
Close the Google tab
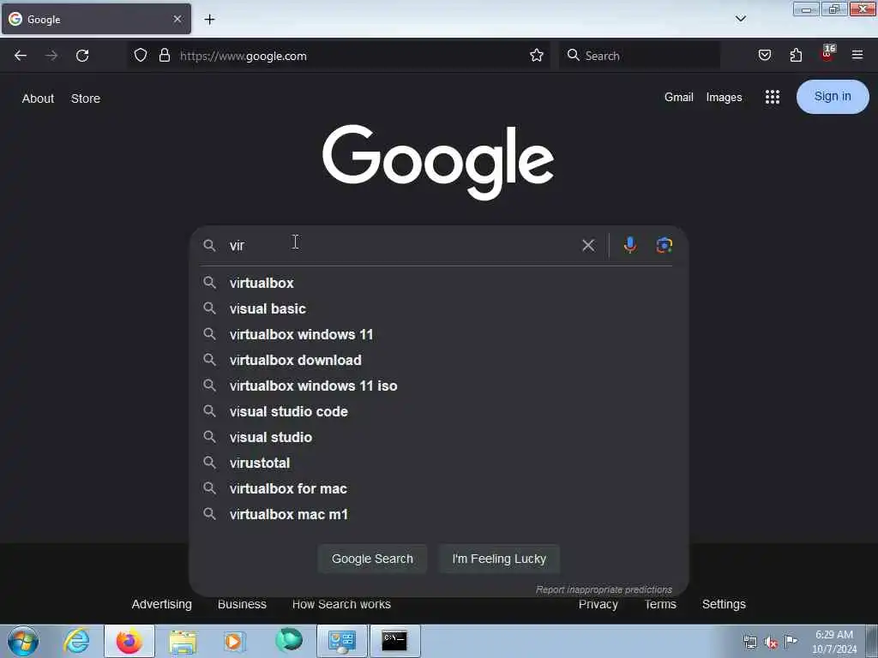coord(177,19)
